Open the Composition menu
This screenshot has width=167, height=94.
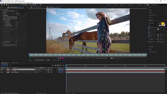[8, 3]
